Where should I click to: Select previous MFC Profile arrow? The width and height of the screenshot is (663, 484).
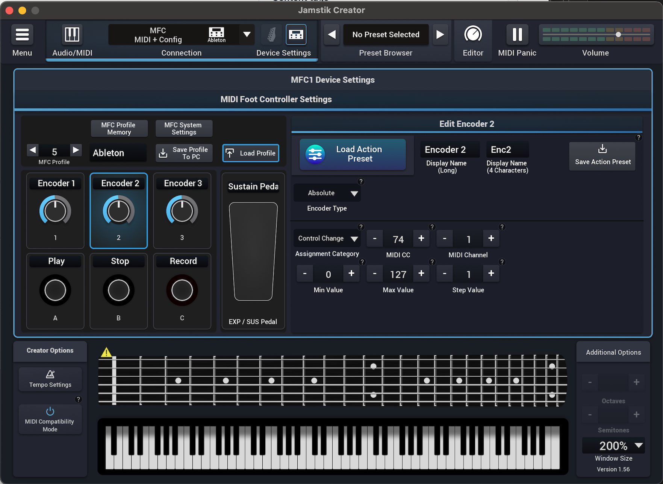tap(33, 150)
